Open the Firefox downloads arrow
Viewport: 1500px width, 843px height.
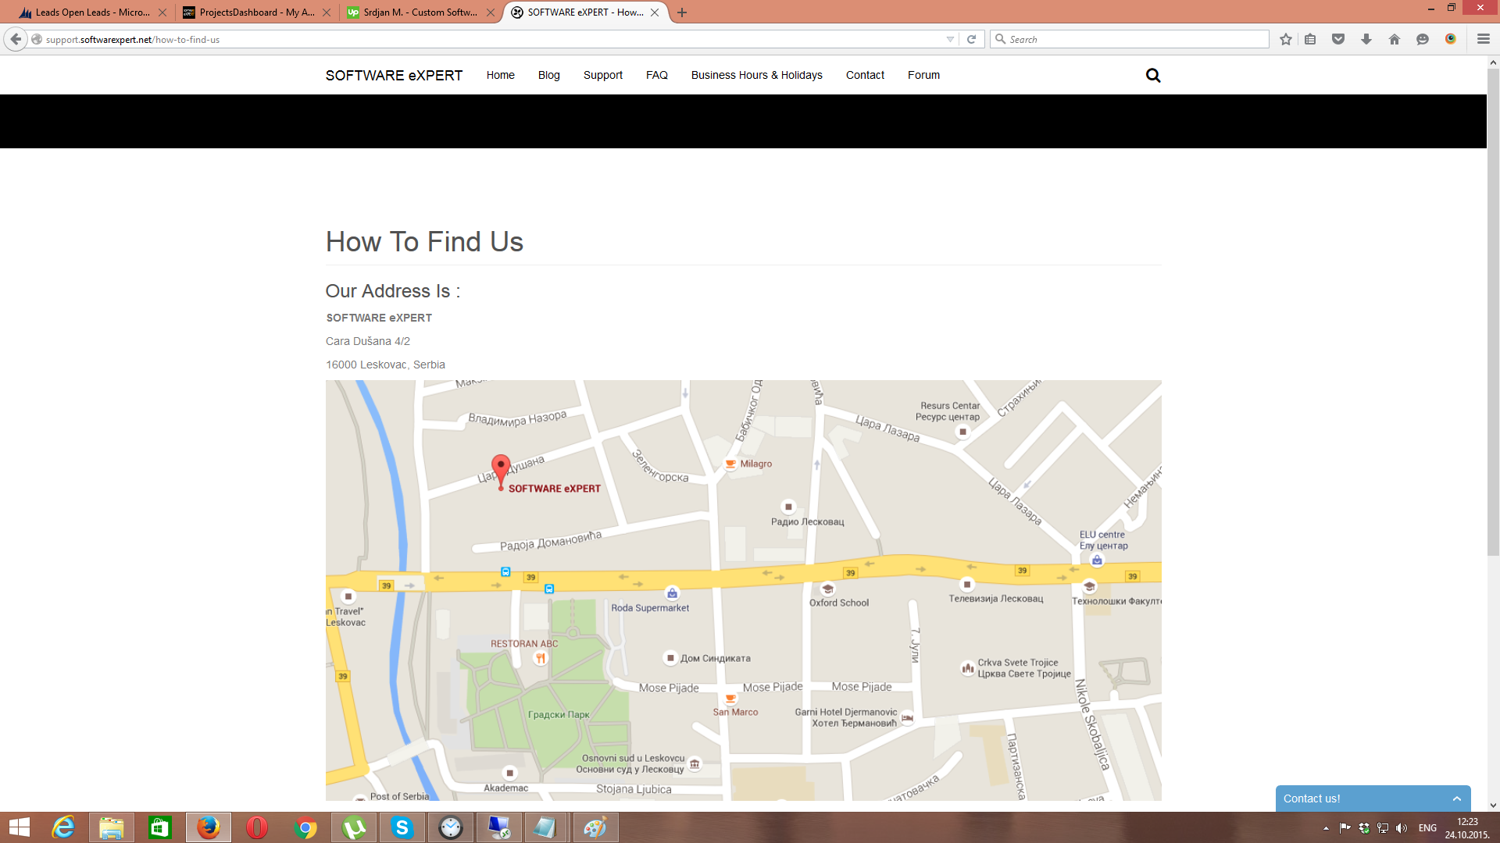[x=1366, y=39]
